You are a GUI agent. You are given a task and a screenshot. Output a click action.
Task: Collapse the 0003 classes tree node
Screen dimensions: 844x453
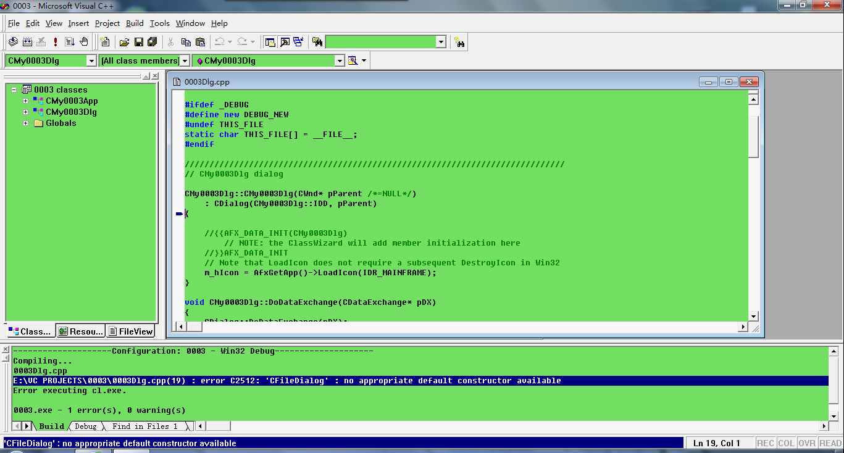(x=14, y=89)
